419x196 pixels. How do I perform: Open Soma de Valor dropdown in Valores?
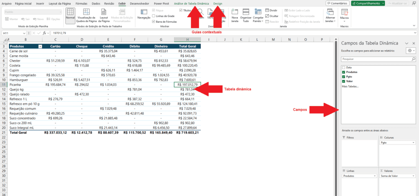414,176
